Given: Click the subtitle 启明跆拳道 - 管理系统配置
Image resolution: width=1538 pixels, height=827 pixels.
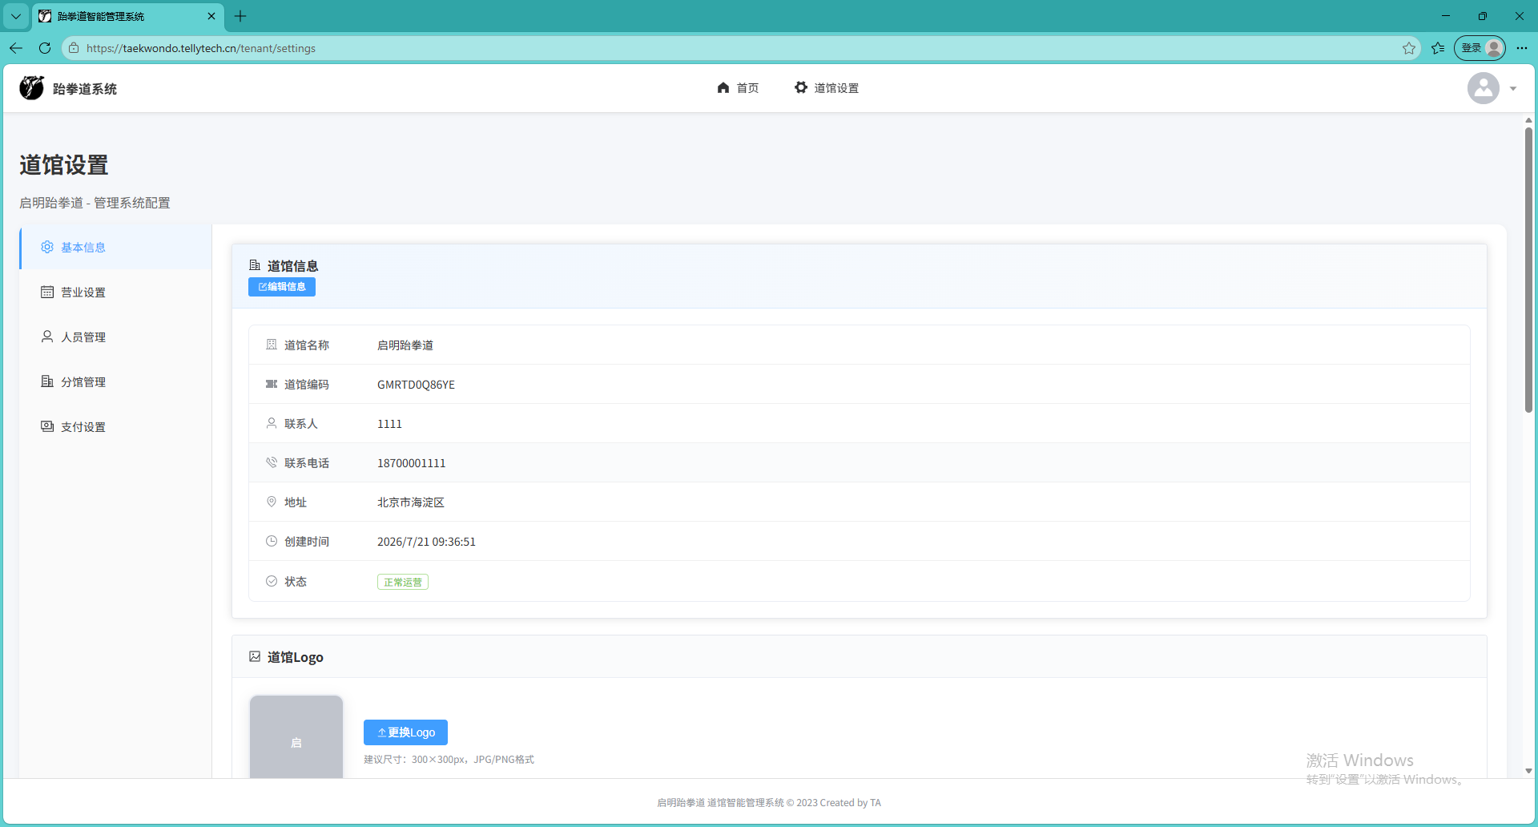Looking at the screenshot, I should coord(95,203).
